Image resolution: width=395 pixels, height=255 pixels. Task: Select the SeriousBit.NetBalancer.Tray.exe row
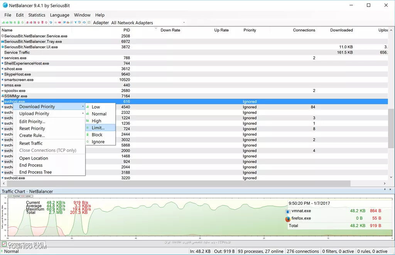coord(194,41)
